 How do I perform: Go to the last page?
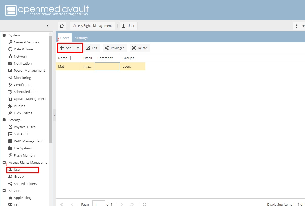(132, 204)
